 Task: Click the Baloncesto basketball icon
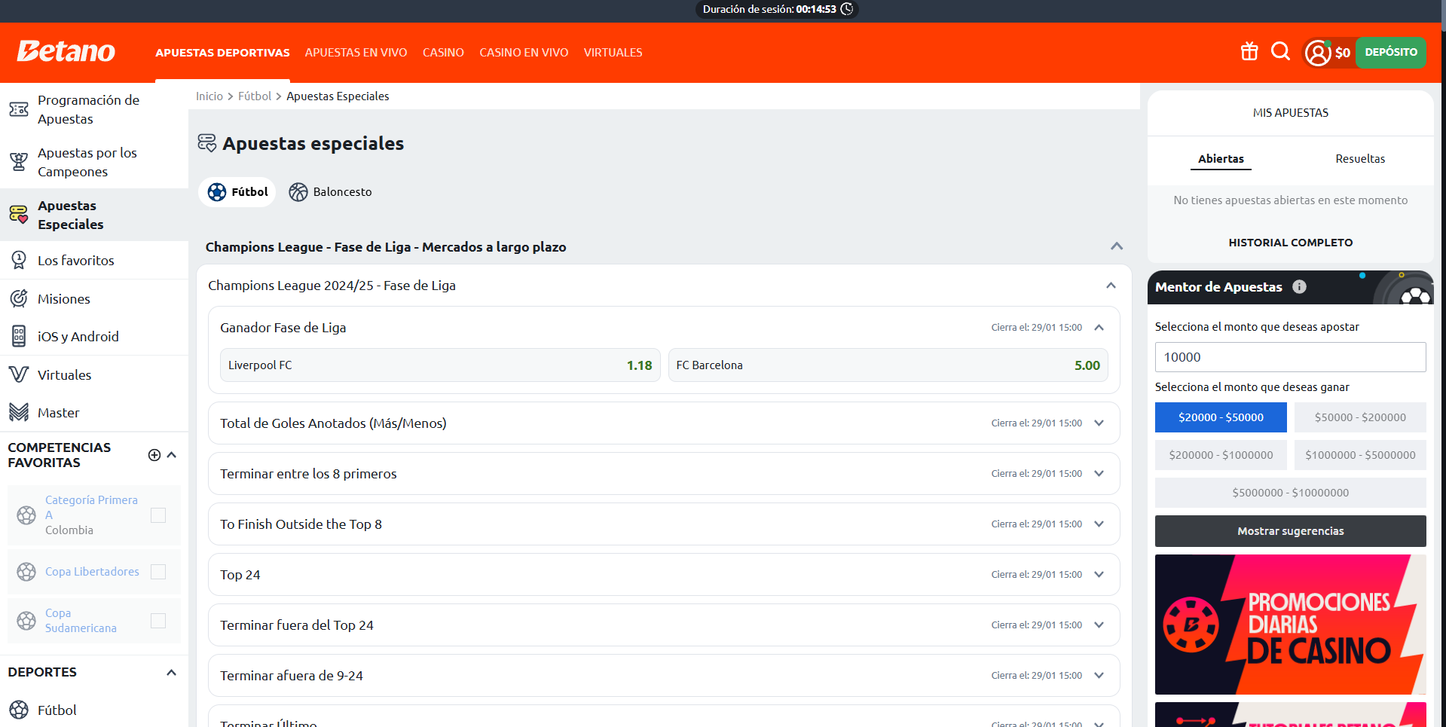pos(298,192)
